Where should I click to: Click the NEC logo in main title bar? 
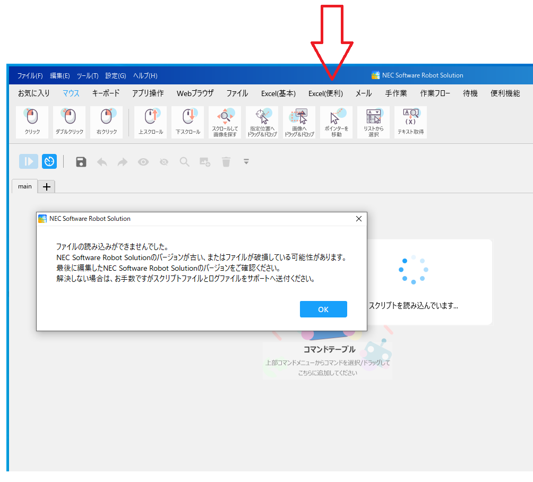376,75
